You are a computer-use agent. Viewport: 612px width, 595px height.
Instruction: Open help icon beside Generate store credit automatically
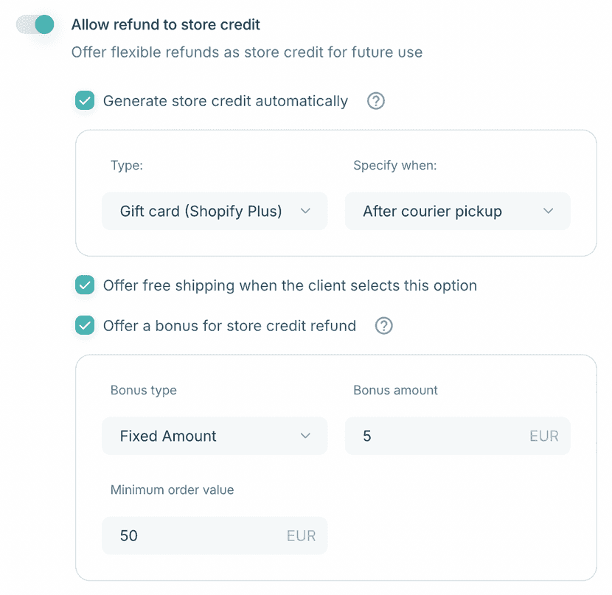376,101
